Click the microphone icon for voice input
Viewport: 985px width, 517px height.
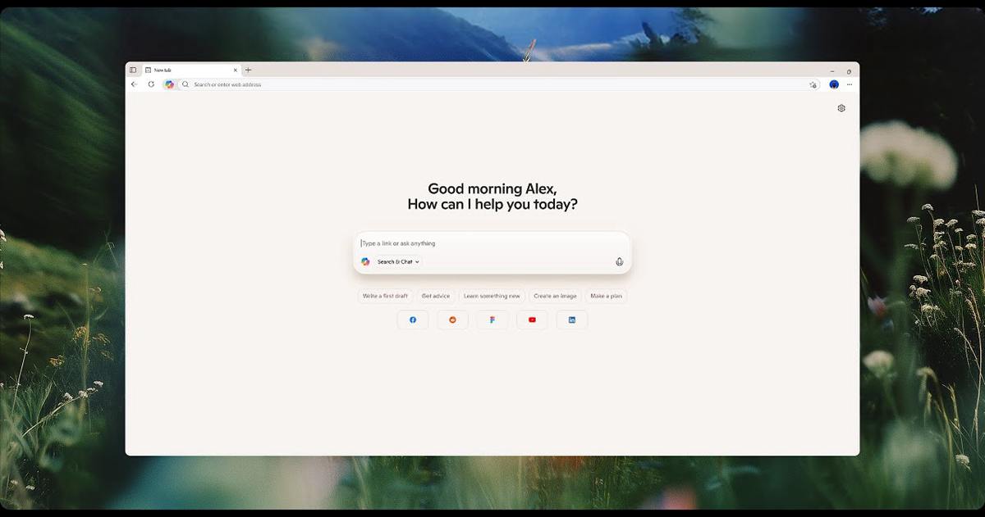tap(619, 261)
